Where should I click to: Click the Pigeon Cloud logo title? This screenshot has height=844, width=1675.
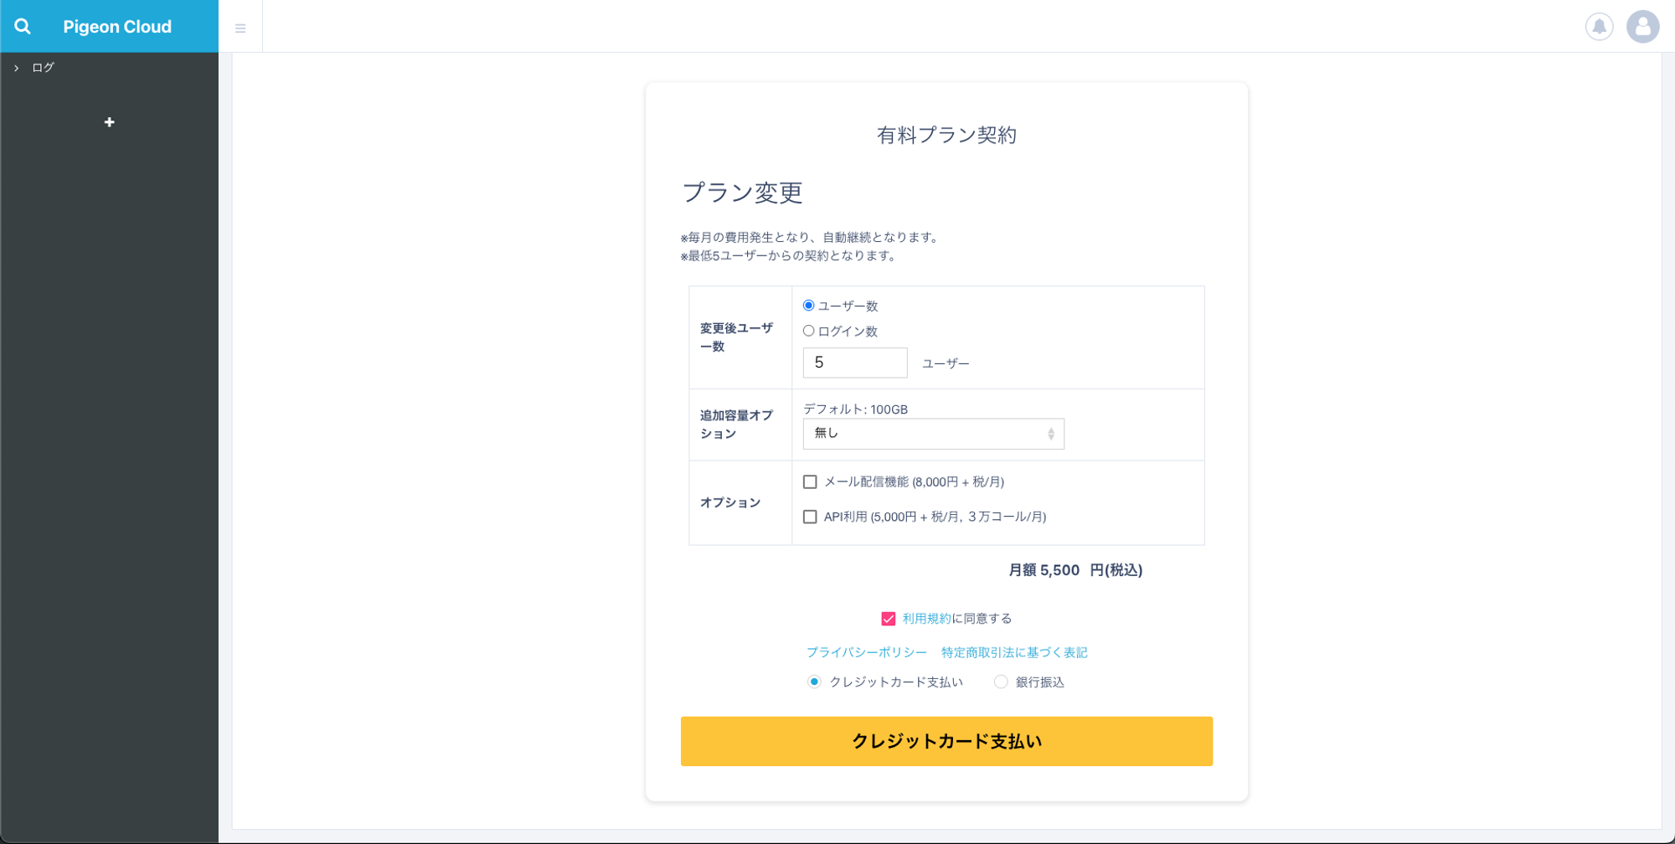pos(117,27)
